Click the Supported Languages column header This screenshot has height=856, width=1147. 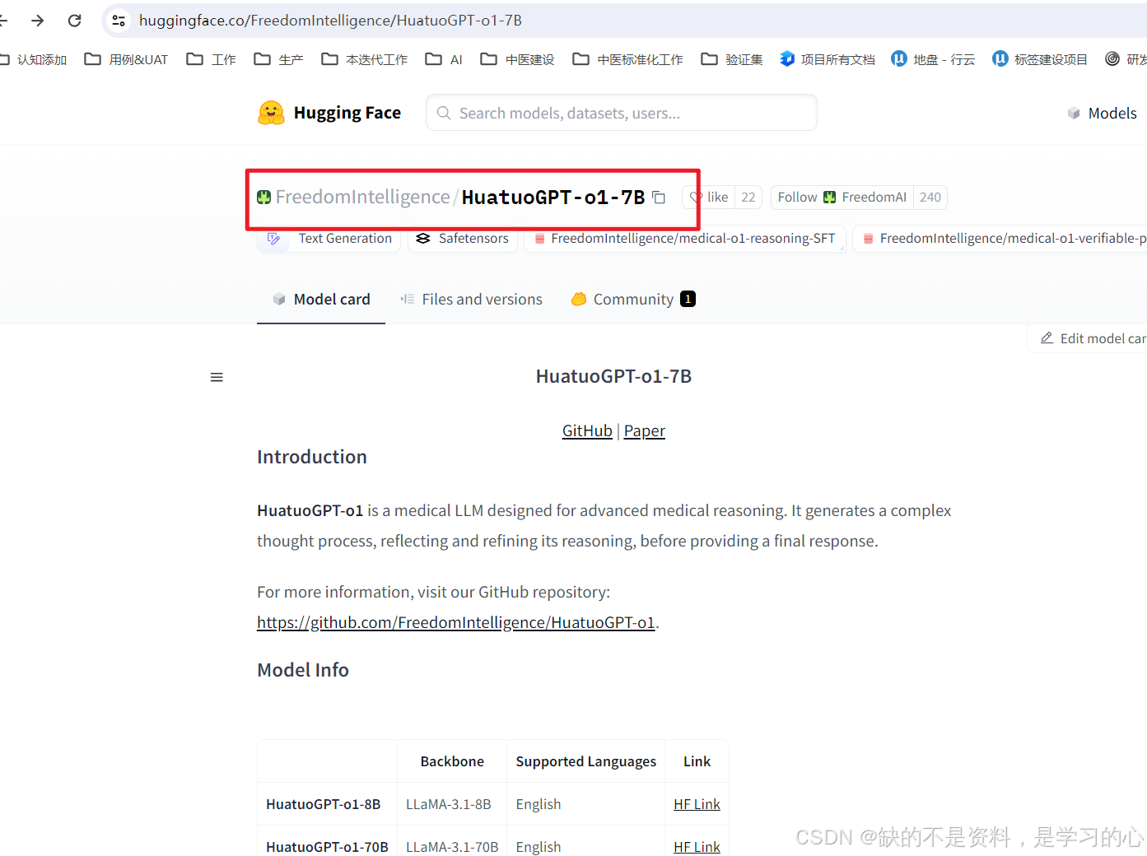click(586, 761)
